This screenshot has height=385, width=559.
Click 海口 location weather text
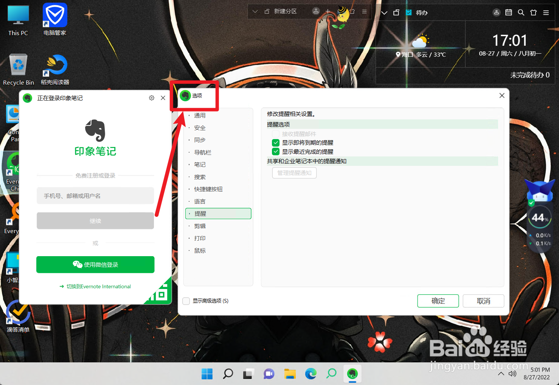[421, 54]
